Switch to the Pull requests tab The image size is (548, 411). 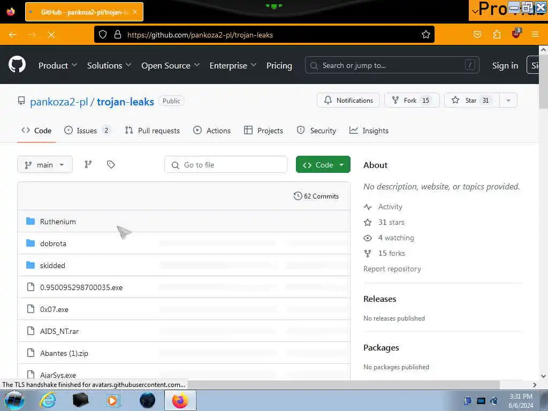pyautogui.click(x=153, y=131)
